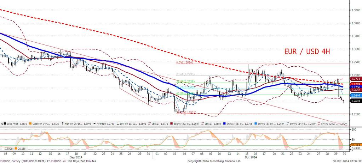This screenshot has width=362, height=163.
Task: Click the 7.9308 oscillator value tag at right
Action: (355, 148)
